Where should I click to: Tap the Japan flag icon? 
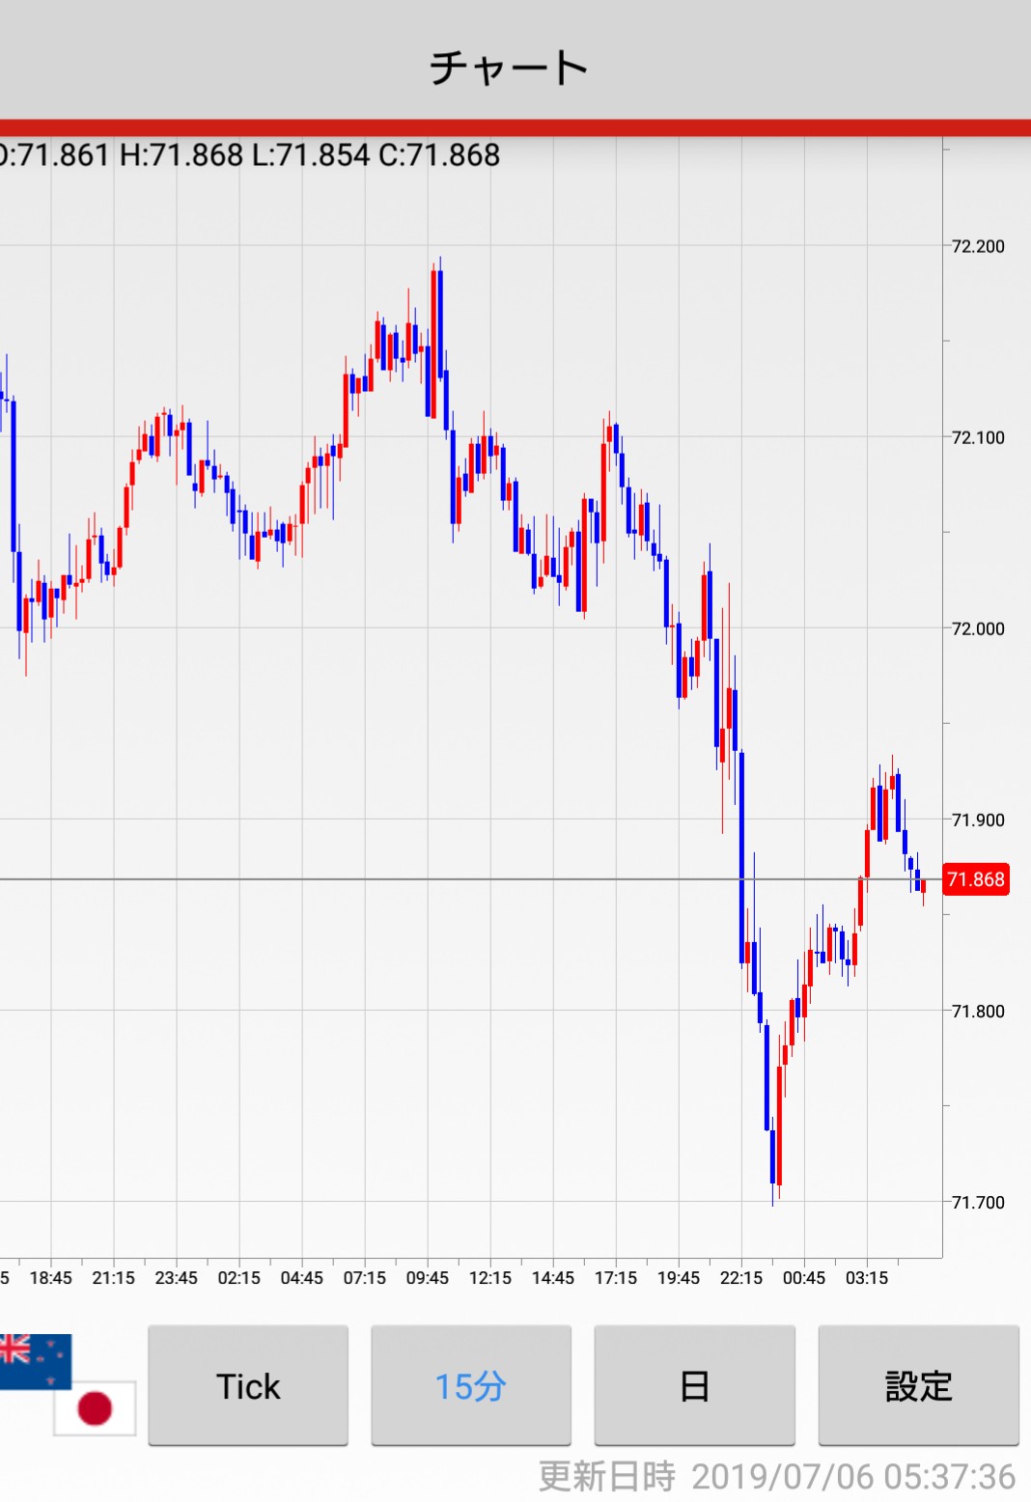pyautogui.click(x=95, y=1408)
